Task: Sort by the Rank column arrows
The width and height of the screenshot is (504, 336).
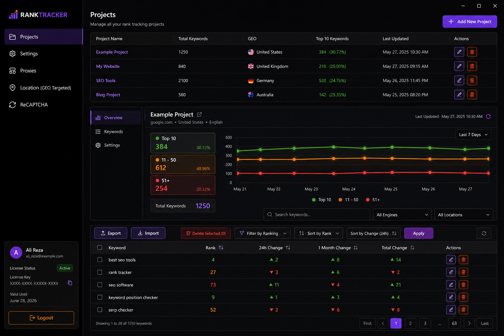Action: click(221, 248)
